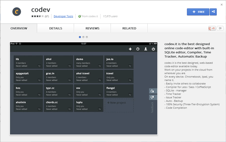Click the user profile icon
The width and height of the screenshot is (226, 142).
tap(146, 49)
